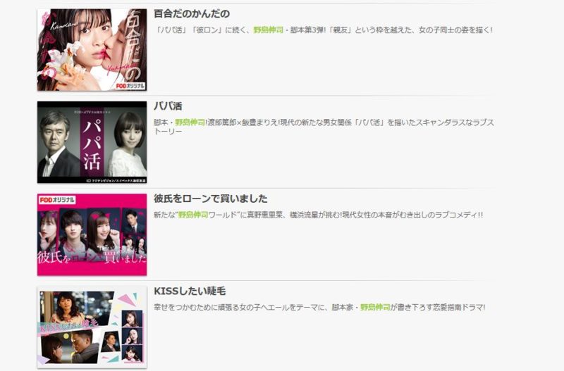Click the 百合だのかんだの description text
Screen dimensions: 564x371
(x=324, y=30)
